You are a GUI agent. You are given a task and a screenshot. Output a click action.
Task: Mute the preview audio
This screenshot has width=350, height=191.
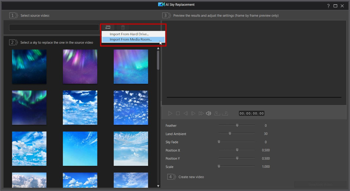pos(209,113)
